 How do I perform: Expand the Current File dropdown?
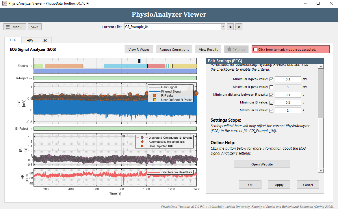(223, 27)
